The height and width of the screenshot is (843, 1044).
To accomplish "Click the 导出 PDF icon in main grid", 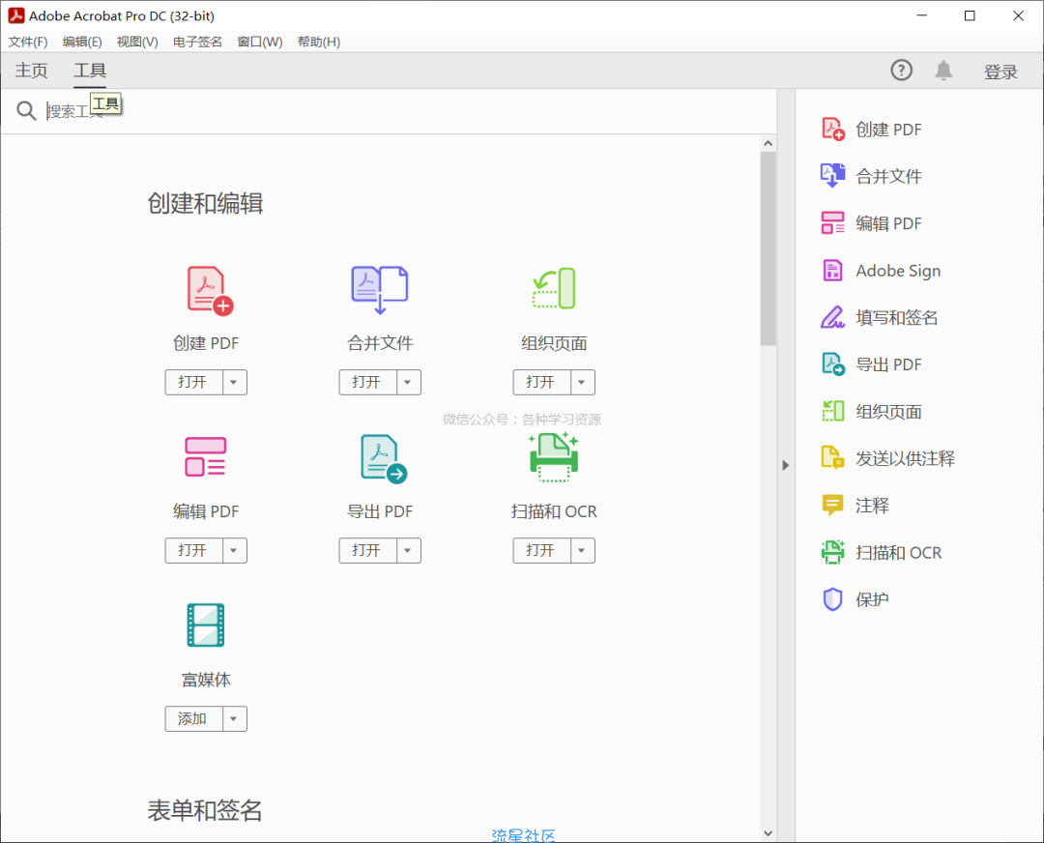I will pos(384,458).
